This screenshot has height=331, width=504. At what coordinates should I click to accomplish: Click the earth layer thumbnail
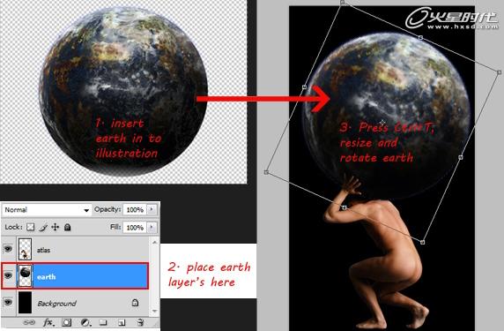pos(25,275)
